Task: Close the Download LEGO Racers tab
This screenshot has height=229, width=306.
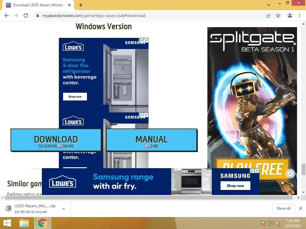Action: click(69, 5)
